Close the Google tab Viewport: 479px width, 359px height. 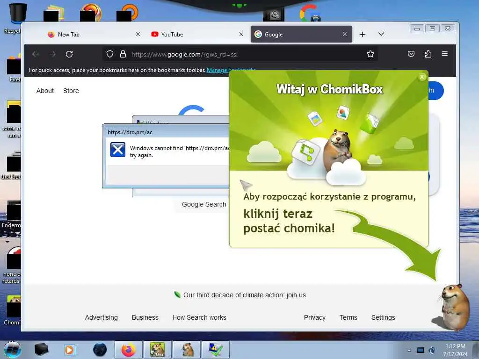pyautogui.click(x=345, y=34)
